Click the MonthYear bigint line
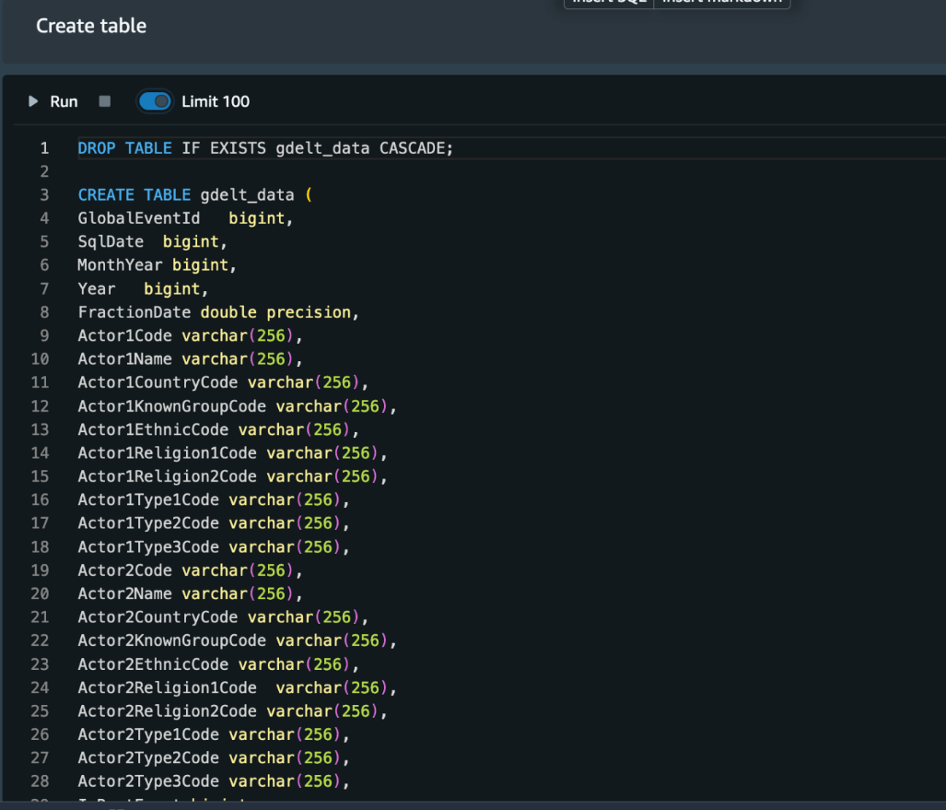 tap(158, 265)
